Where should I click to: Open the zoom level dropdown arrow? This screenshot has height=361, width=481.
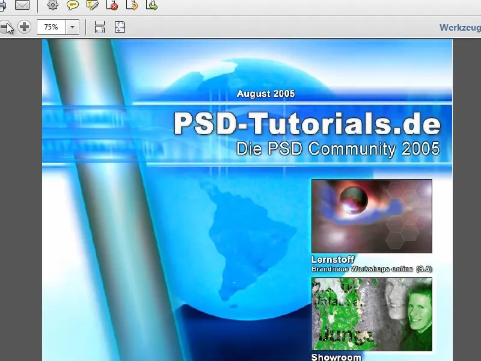click(x=72, y=27)
